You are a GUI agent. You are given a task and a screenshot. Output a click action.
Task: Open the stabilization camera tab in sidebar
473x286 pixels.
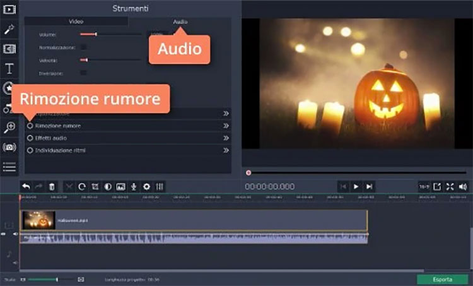pos(9,147)
